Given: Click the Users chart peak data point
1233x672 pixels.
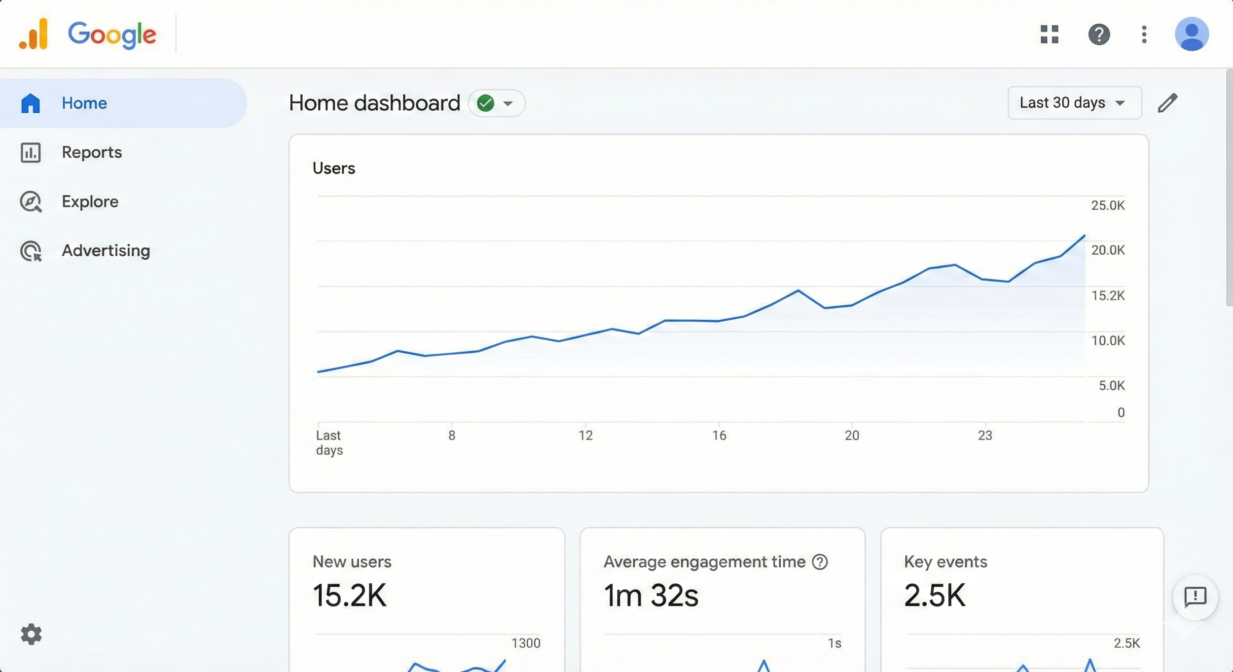Looking at the screenshot, I should 1084,236.
